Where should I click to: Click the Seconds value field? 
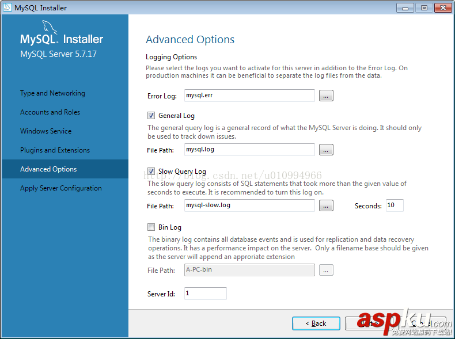[x=395, y=205]
